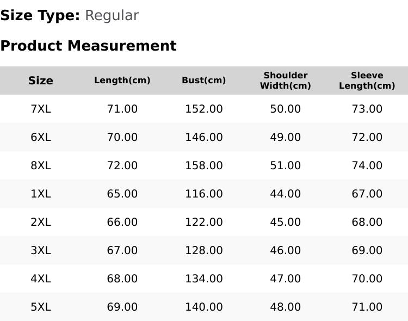This screenshot has height=321, width=408.
Task: Select the 1XL size row label
Action: [x=41, y=194]
